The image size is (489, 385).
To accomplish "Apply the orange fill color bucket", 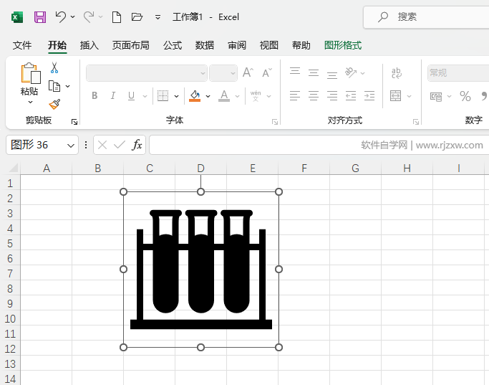I will pyautogui.click(x=195, y=96).
